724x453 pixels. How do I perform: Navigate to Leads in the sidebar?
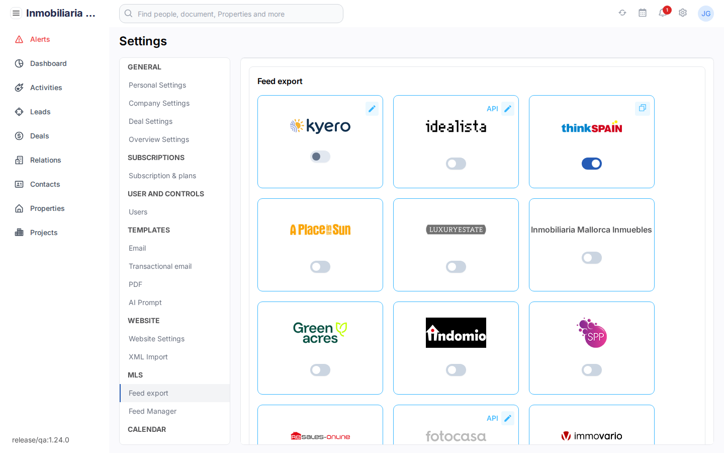click(40, 111)
